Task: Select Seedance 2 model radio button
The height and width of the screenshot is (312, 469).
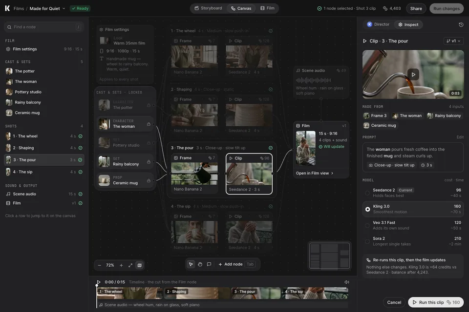Action: click(x=367, y=193)
